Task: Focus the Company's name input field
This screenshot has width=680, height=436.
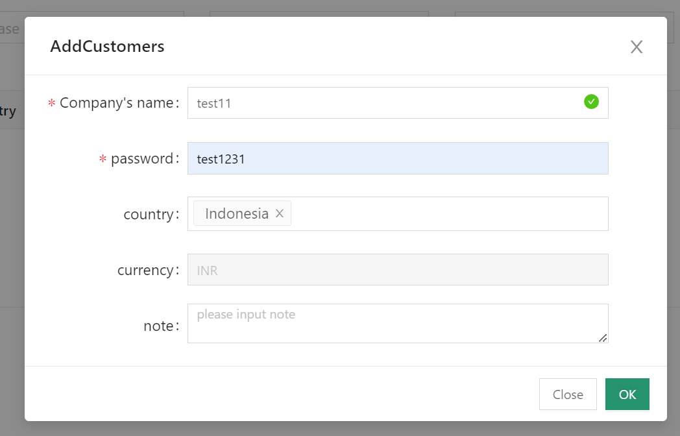Action: coord(383,103)
